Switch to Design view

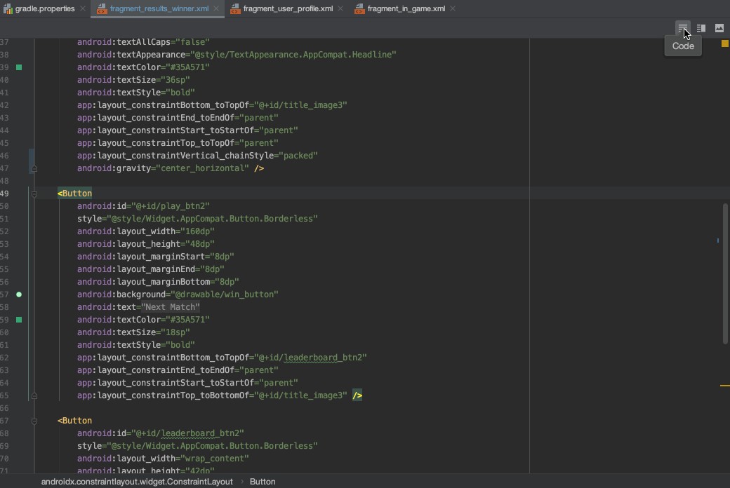click(718, 28)
